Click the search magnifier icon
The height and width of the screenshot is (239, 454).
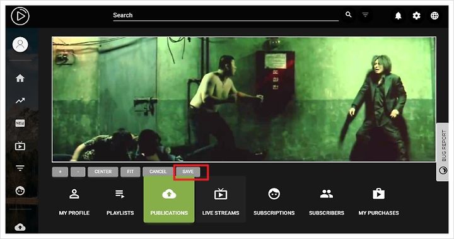click(349, 15)
